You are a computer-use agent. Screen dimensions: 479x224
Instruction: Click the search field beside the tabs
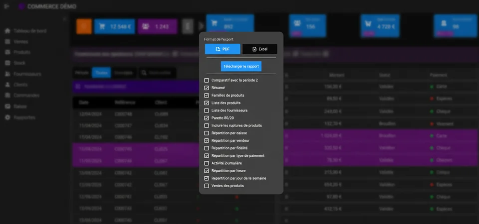tap(157, 73)
